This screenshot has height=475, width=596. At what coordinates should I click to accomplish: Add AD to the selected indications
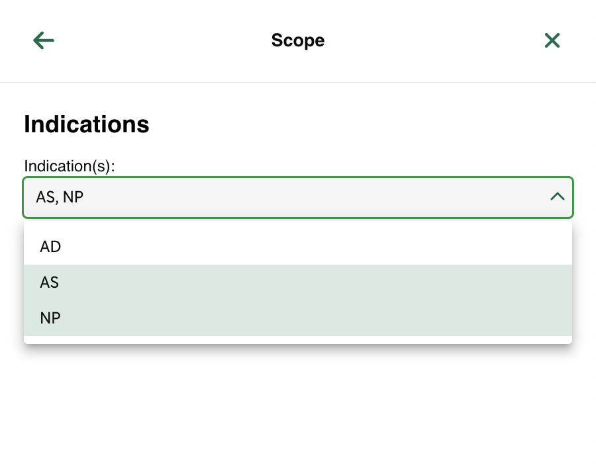click(297, 247)
